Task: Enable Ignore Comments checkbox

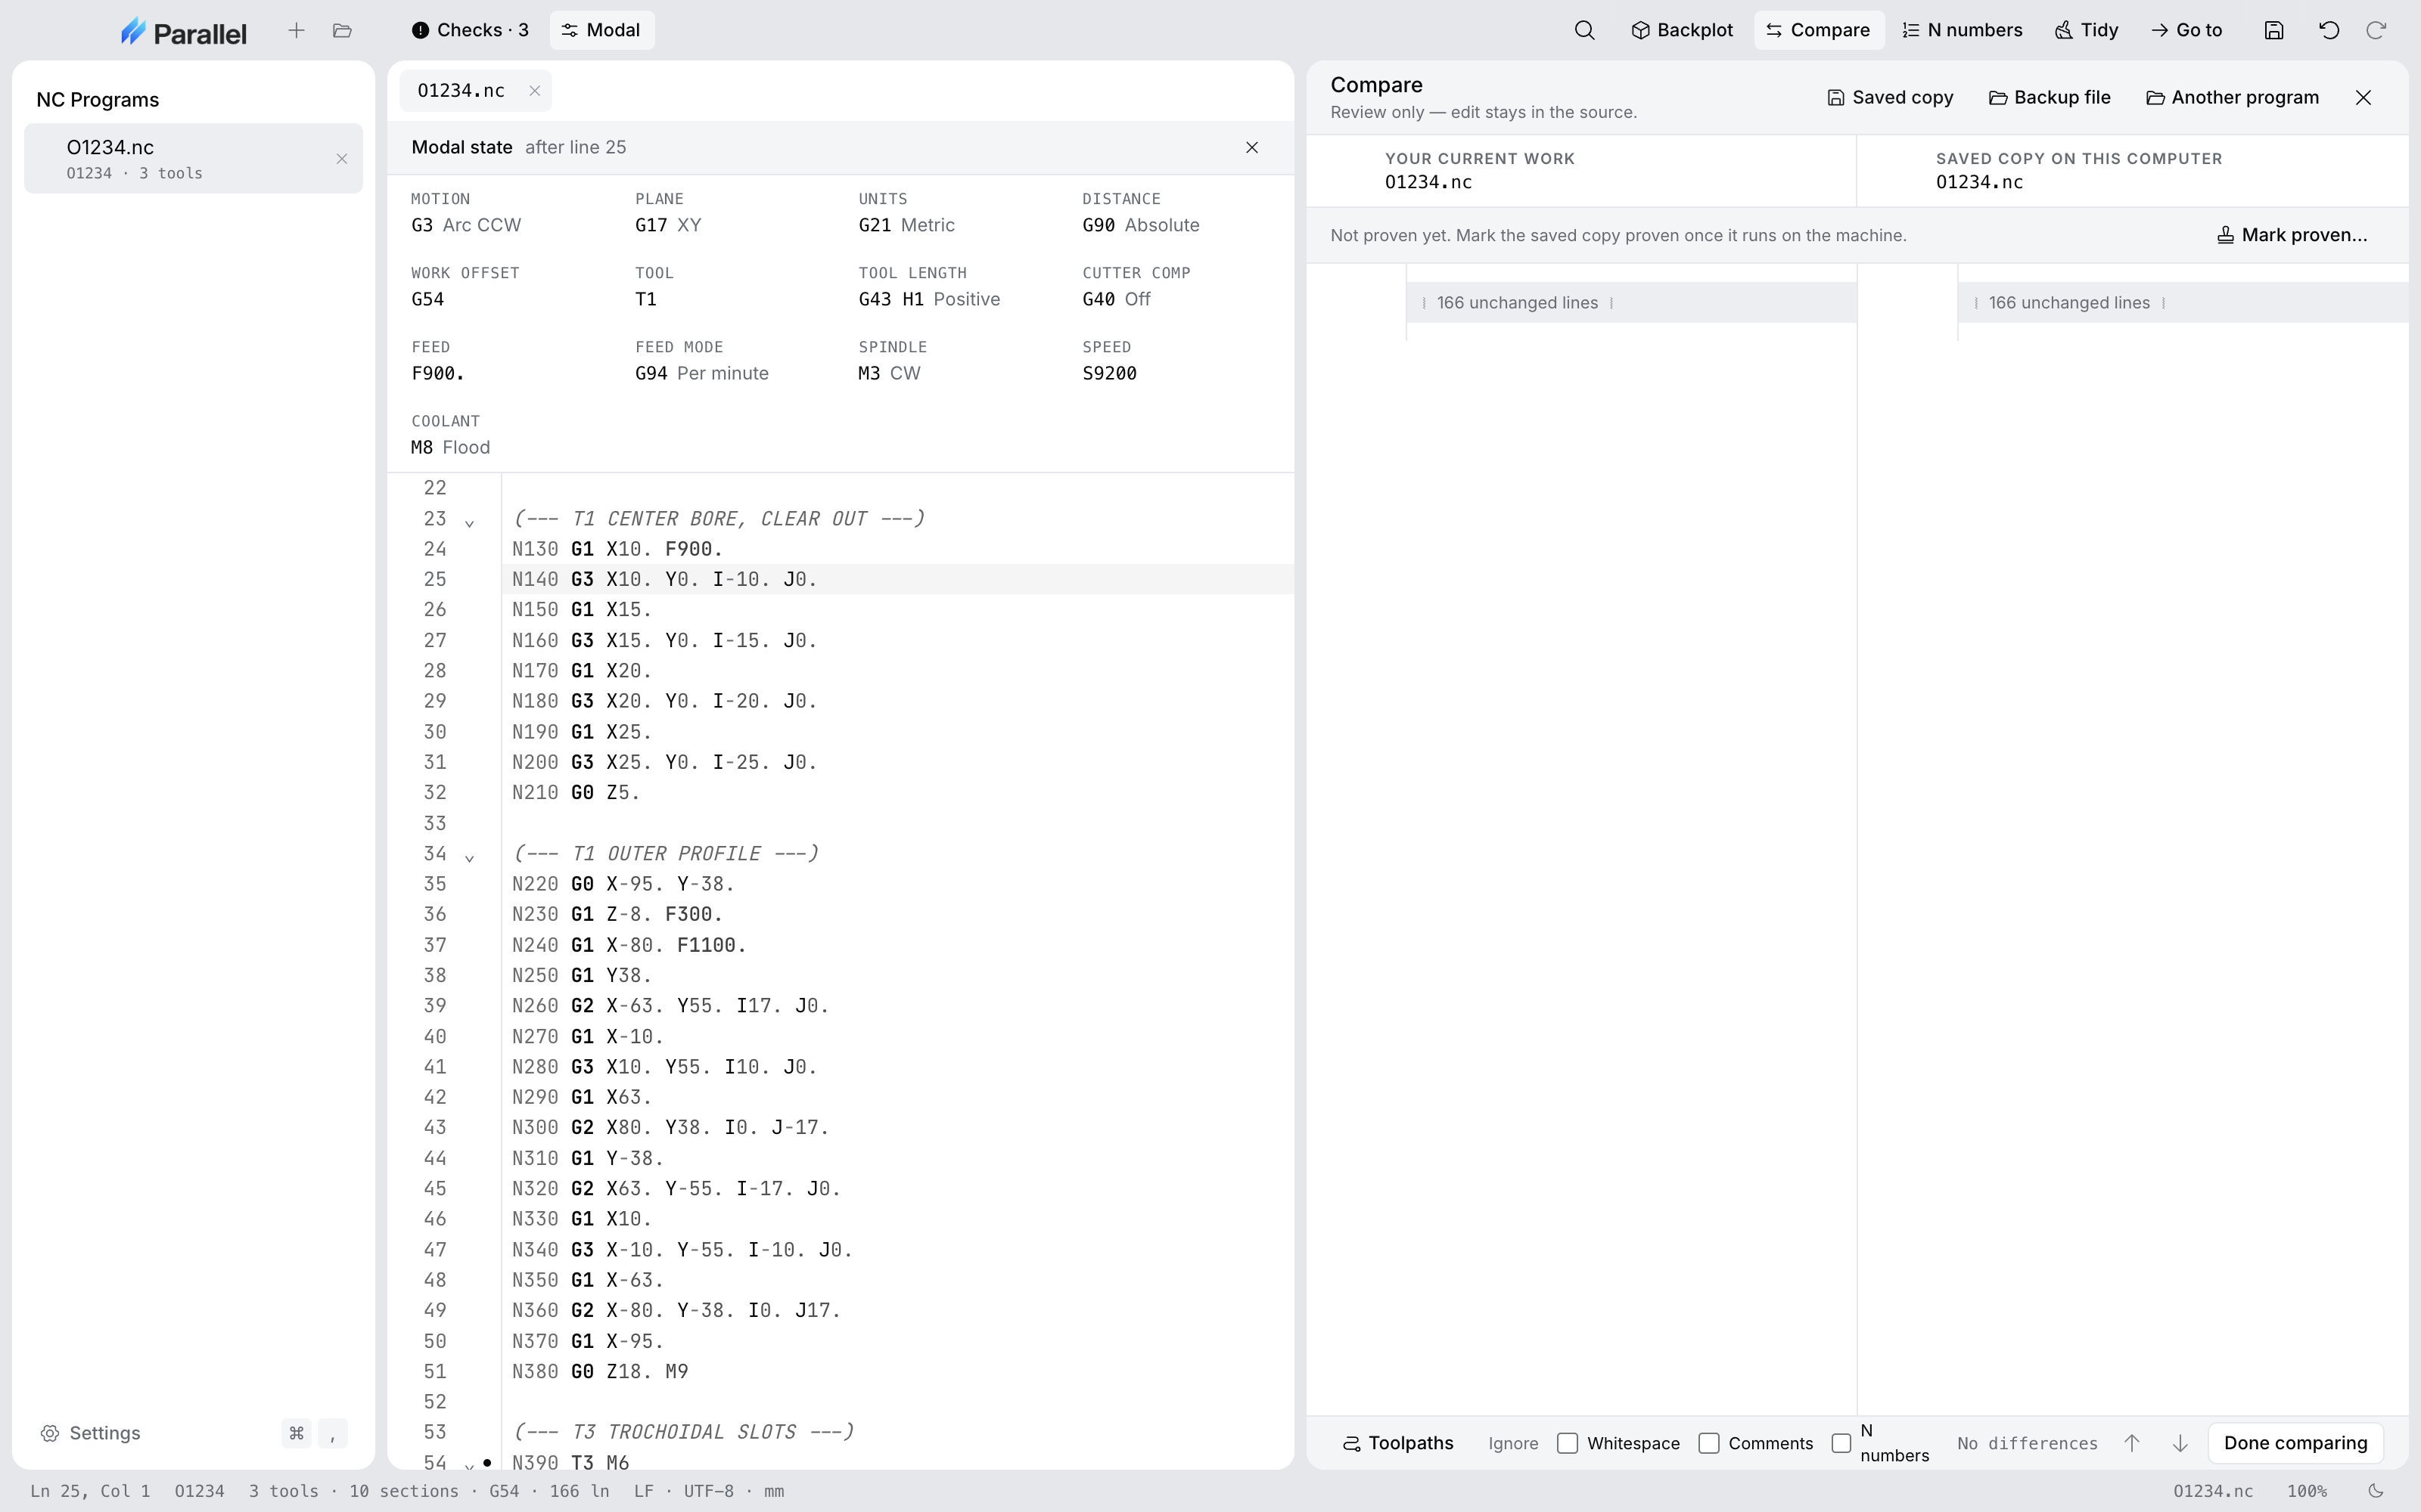Action: 1709,1443
